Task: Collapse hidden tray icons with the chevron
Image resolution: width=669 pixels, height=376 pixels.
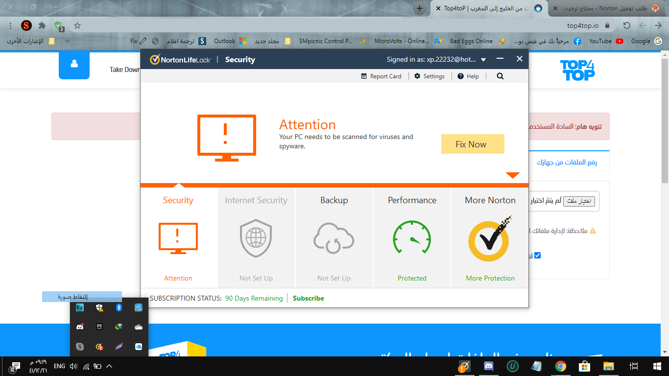Action: 109,366
